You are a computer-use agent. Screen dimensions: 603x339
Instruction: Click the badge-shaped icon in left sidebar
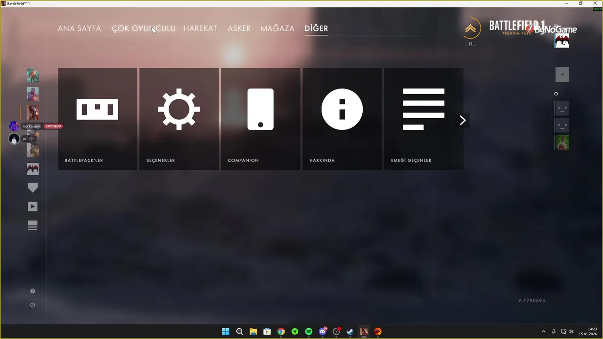(33, 187)
